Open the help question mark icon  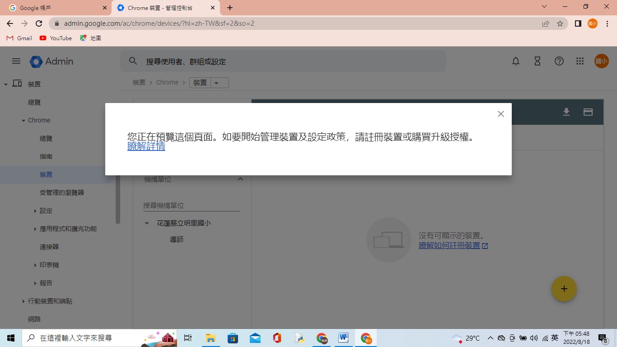559,61
